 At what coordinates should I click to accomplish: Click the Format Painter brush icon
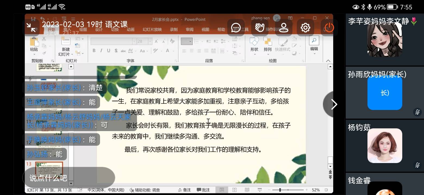pos(44,53)
